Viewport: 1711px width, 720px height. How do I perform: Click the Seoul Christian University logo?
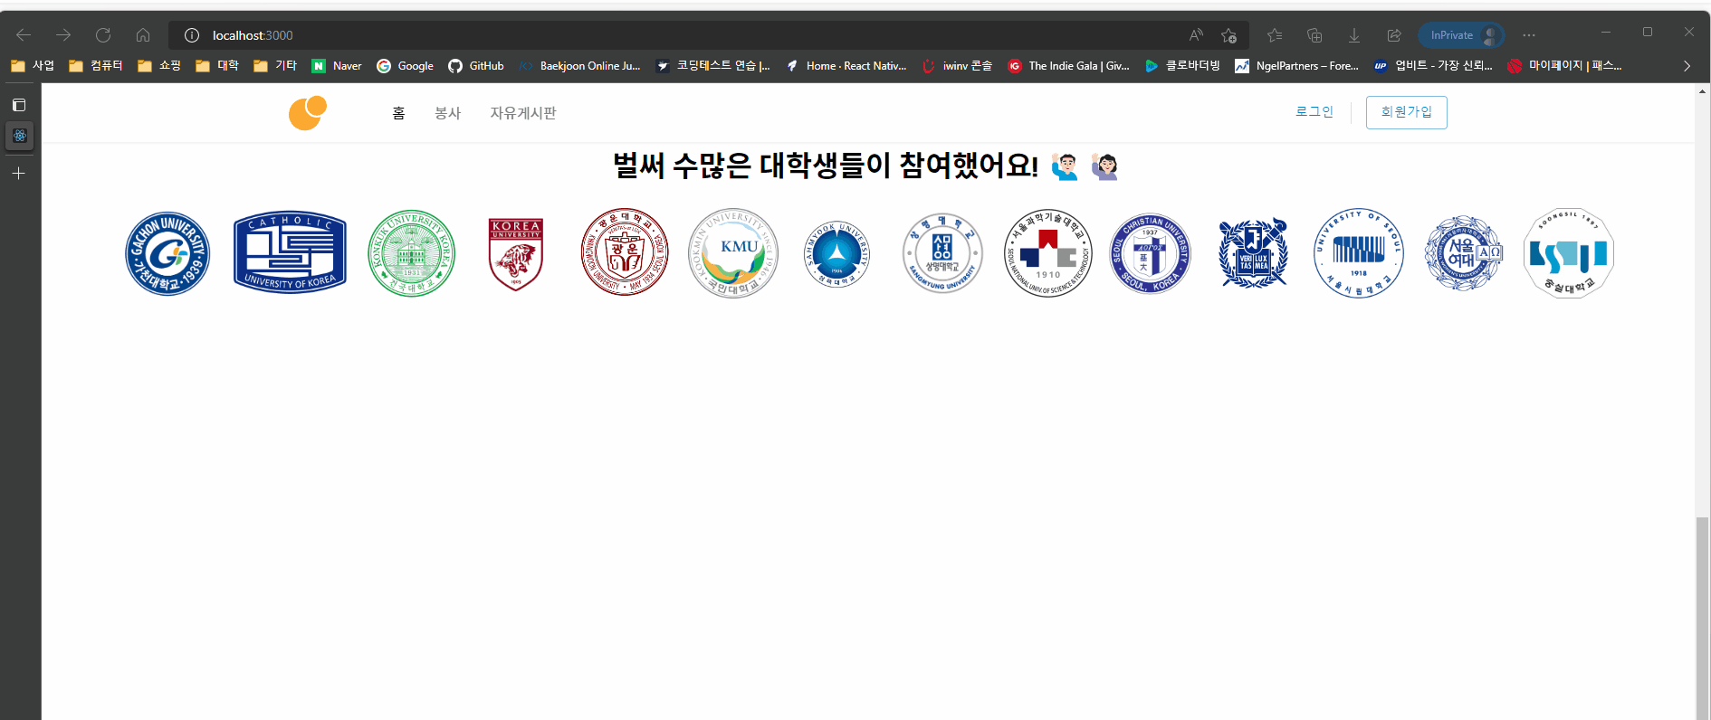[x=1150, y=254]
